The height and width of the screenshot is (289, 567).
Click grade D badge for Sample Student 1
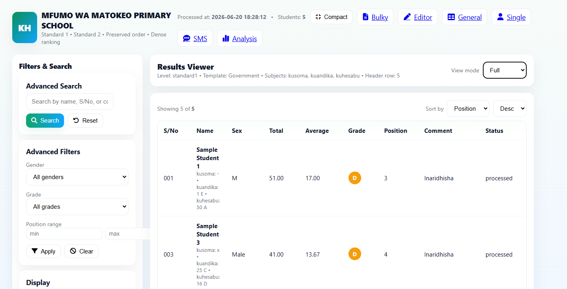click(354, 178)
